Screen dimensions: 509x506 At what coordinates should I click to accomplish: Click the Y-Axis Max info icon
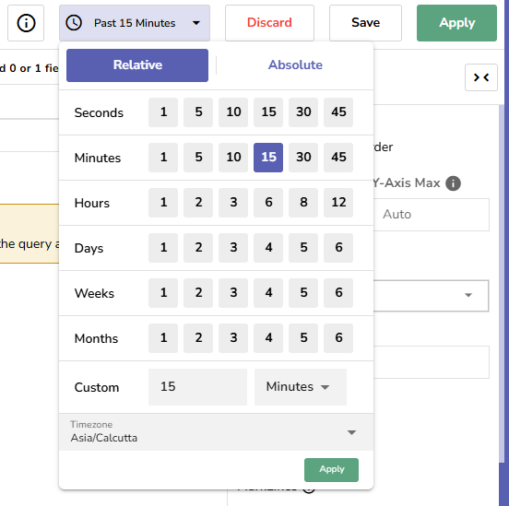click(x=453, y=183)
